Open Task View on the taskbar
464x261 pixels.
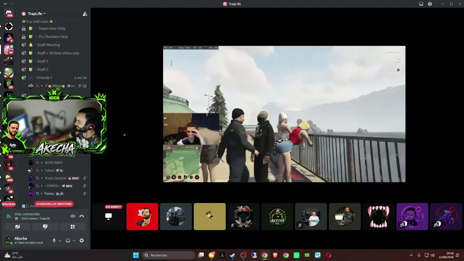[201, 255]
